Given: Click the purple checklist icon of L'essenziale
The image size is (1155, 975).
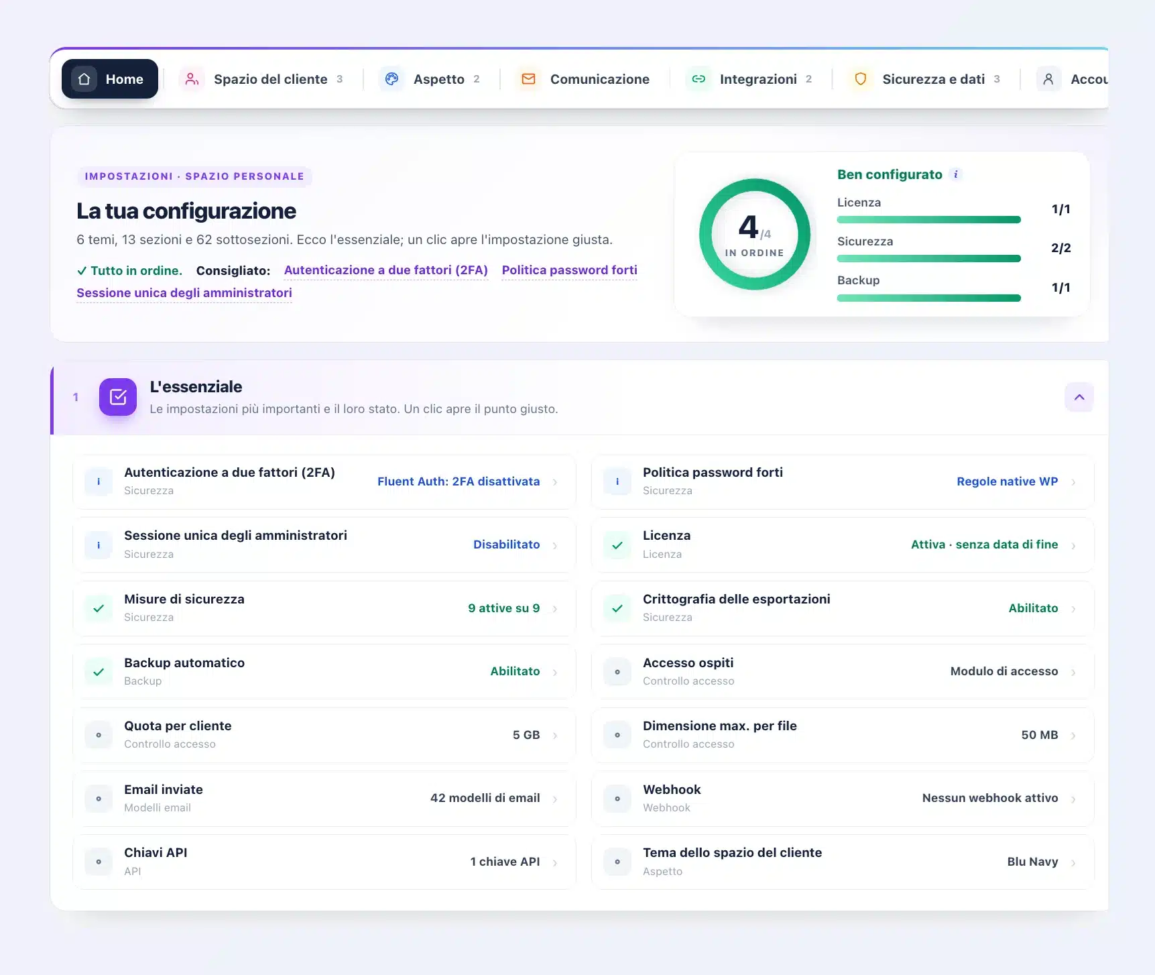Looking at the screenshot, I should tap(118, 397).
